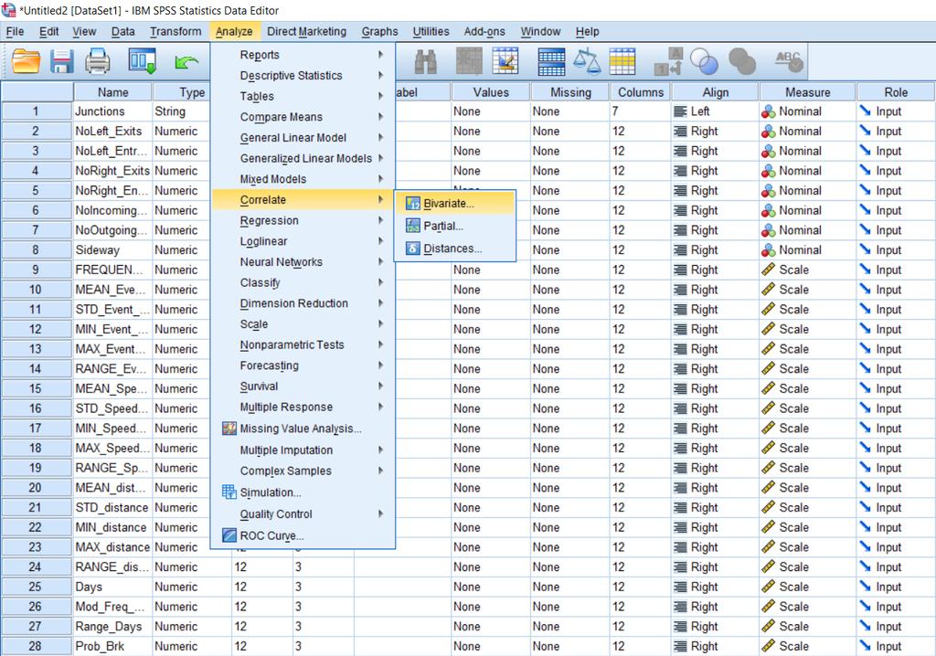Viewport: 936px width, 656px height.
Task: Click Scale measure cell of Days row
Action: (806, 587)
